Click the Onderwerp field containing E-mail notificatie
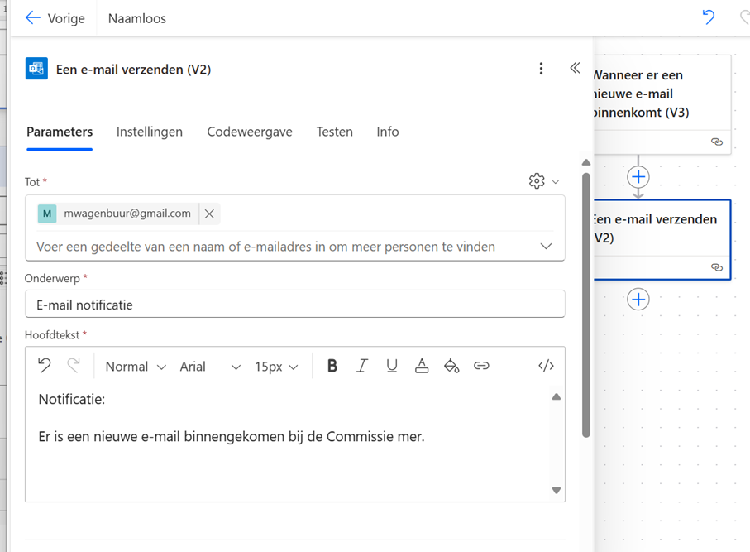This screenshot has width=750, height=552. coord(294,304)
